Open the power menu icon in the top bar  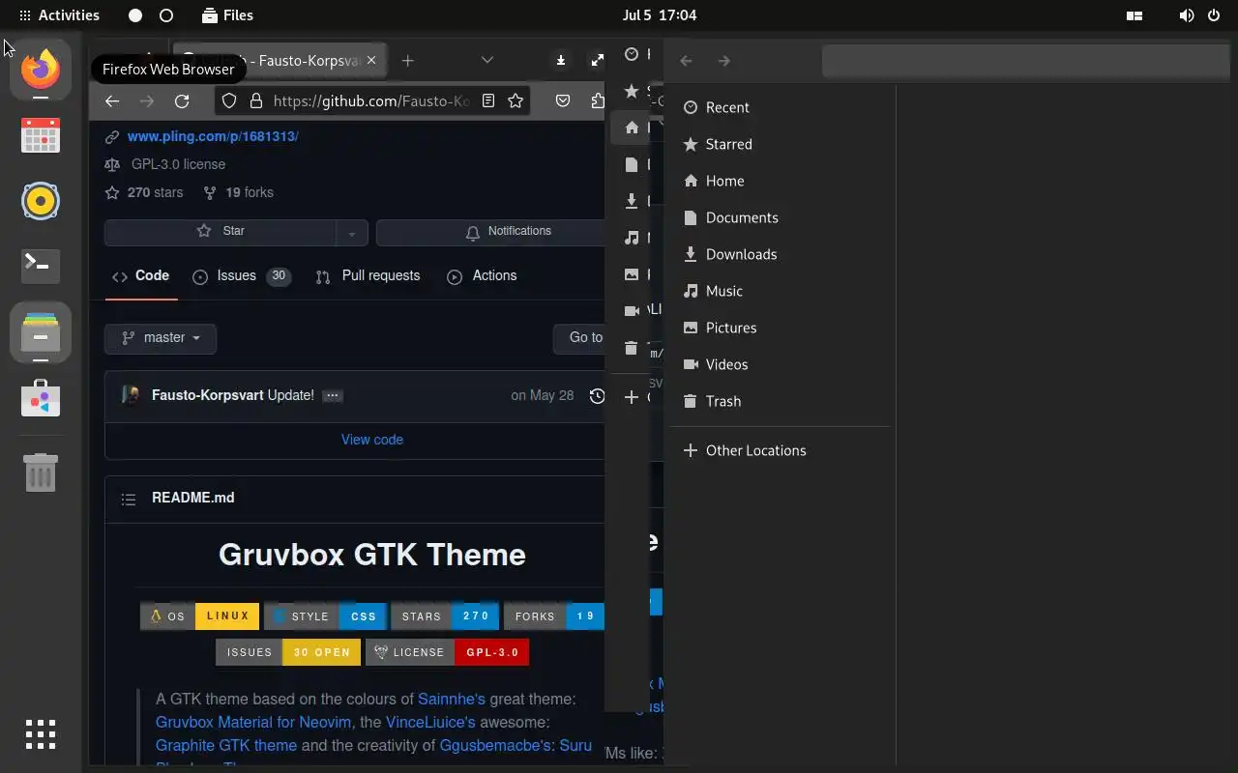pyautogui.click(x=1215, y=15)
